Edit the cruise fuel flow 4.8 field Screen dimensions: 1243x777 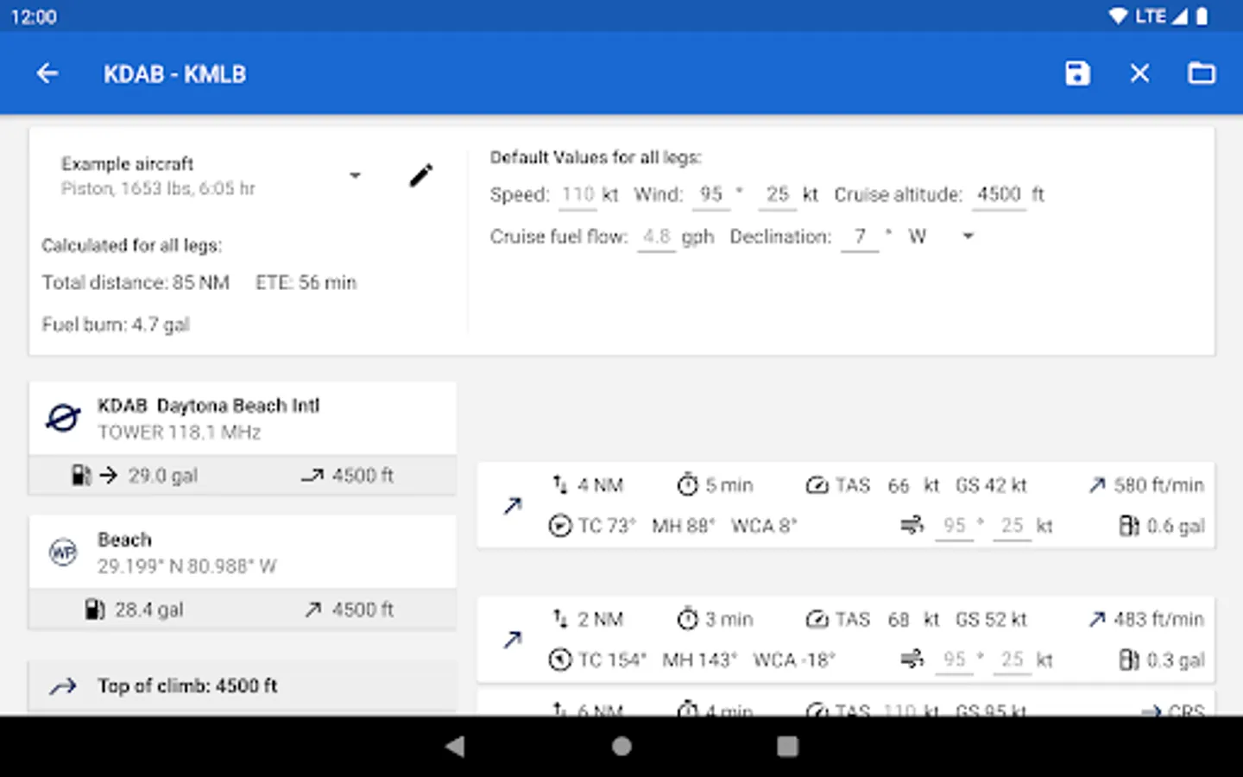657,237
